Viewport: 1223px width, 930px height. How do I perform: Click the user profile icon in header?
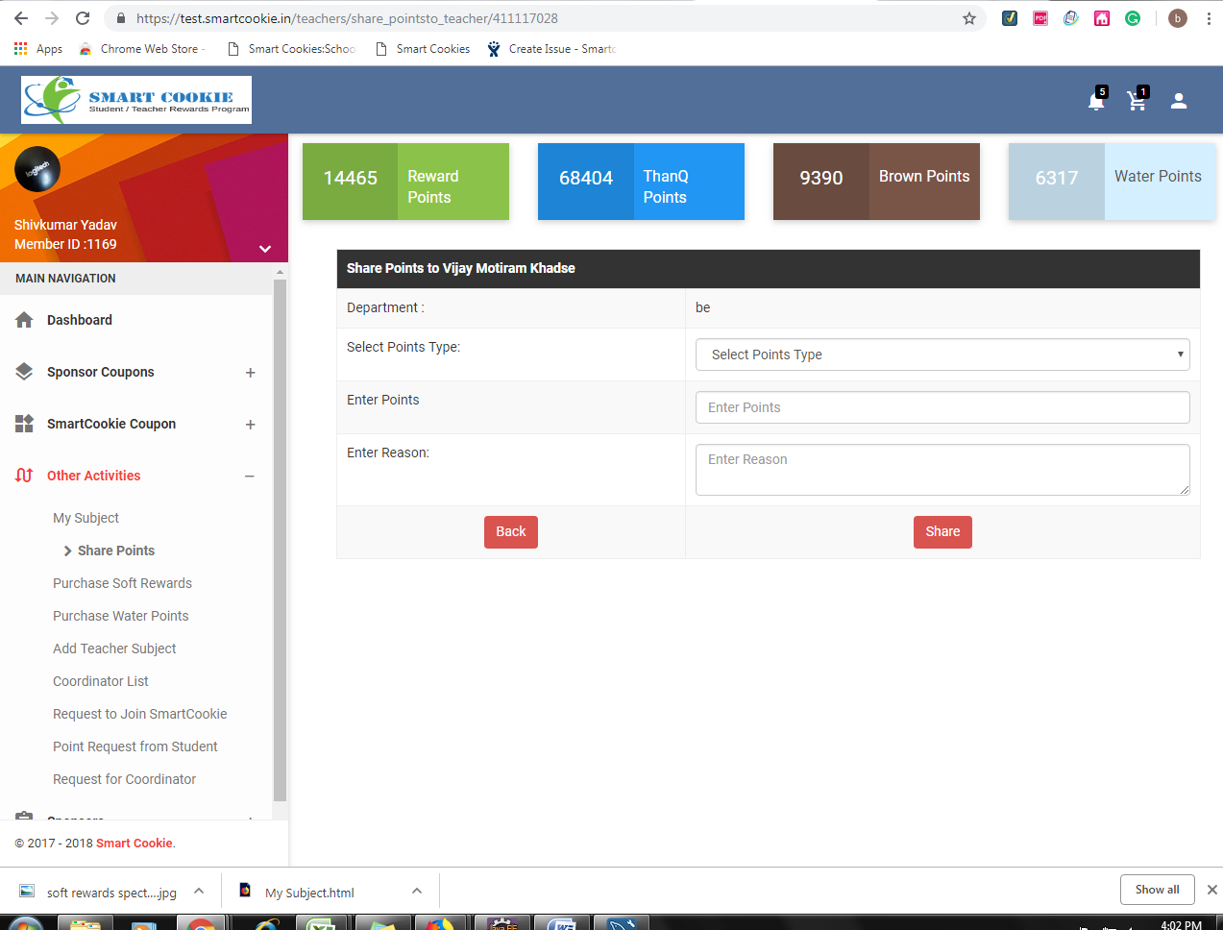coord(1179,101)
